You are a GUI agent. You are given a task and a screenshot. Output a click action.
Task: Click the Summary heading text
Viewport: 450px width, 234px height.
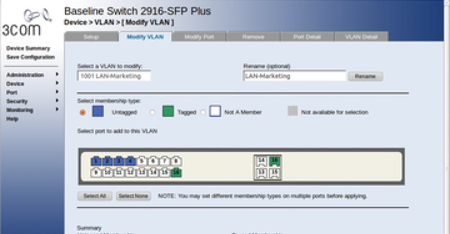pyautogui.click(x=89, y=228)
